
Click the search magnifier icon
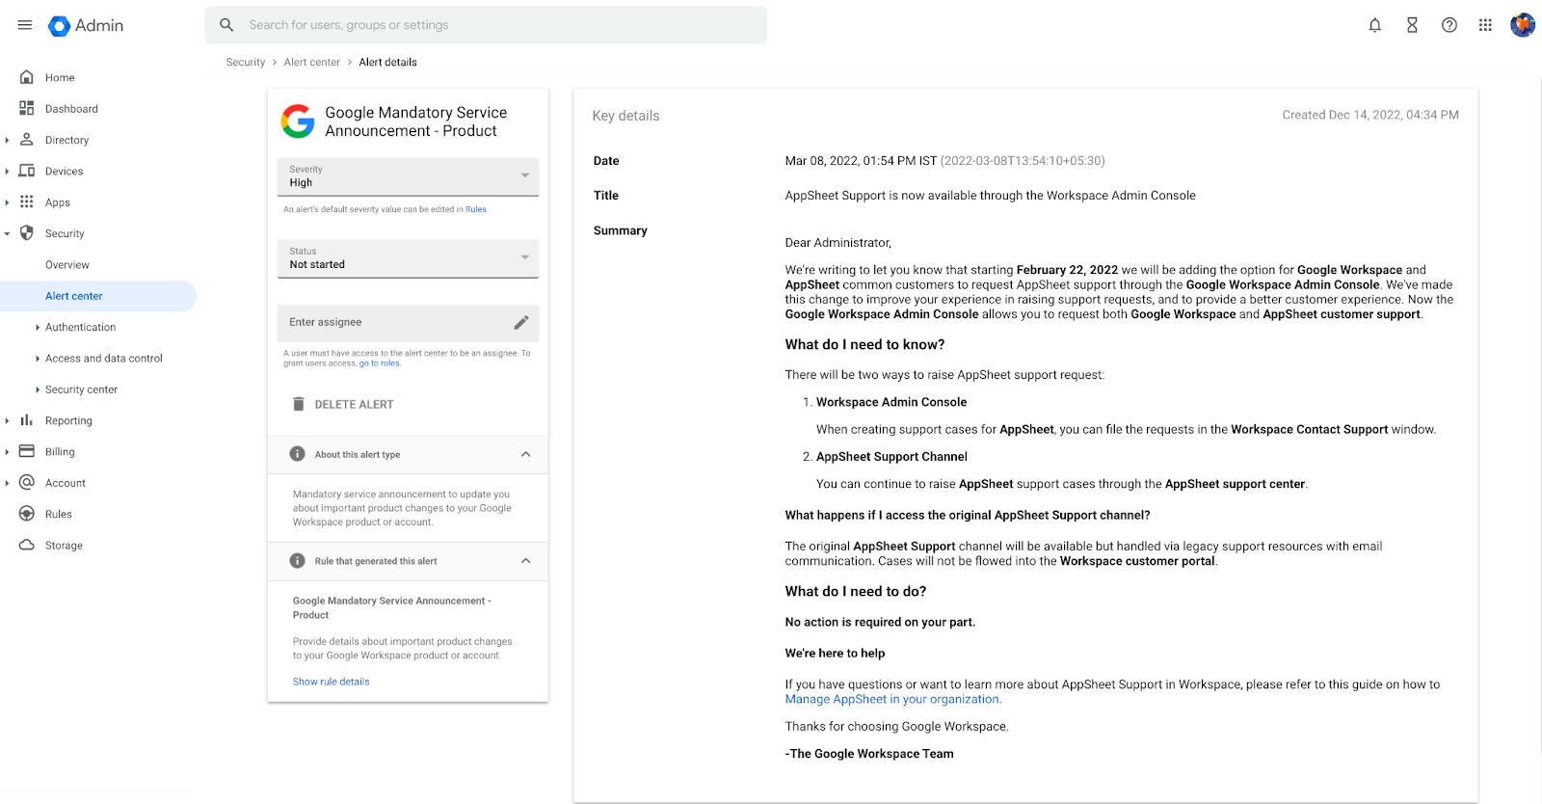click(x=226, y=25)
